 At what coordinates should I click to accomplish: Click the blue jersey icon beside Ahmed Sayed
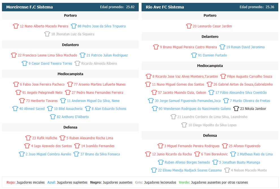[x=15, y=108]
